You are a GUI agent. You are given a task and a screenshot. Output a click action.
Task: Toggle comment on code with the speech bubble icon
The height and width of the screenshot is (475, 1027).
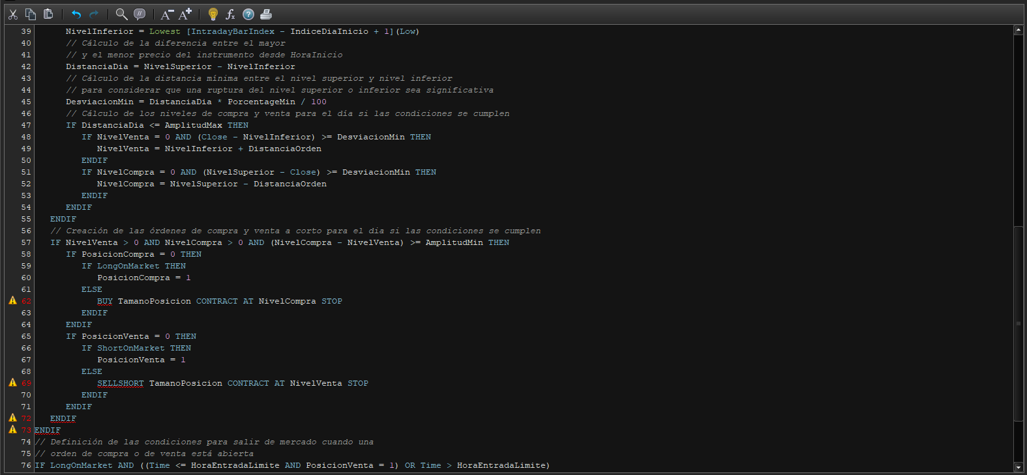pos(140,14)
